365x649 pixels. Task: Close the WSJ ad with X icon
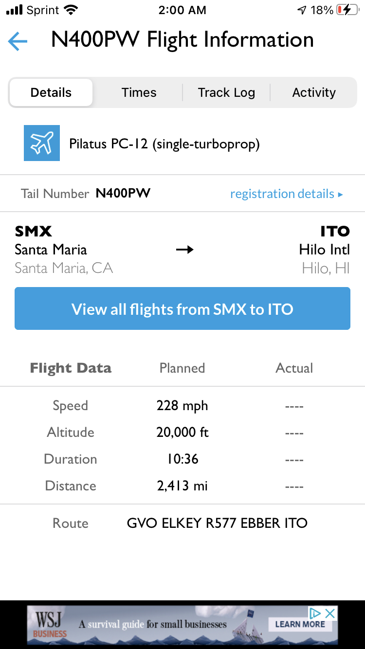tap(330, 613)
